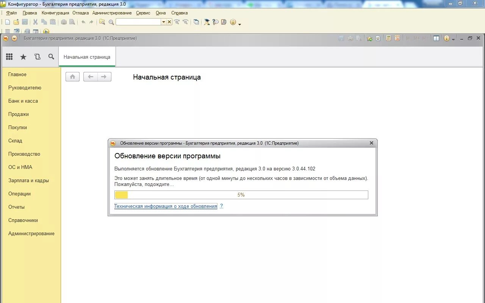Click the Find in configuration folder icon
Viewport: 485px width, 303px height.
(102, 22)
